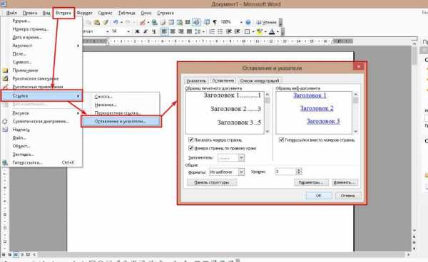Image resolution: width=428 pixels, height=262 pixels.
Task: Toggle 'Показать номера страниц' checkbox
Action: click(190, 140)
